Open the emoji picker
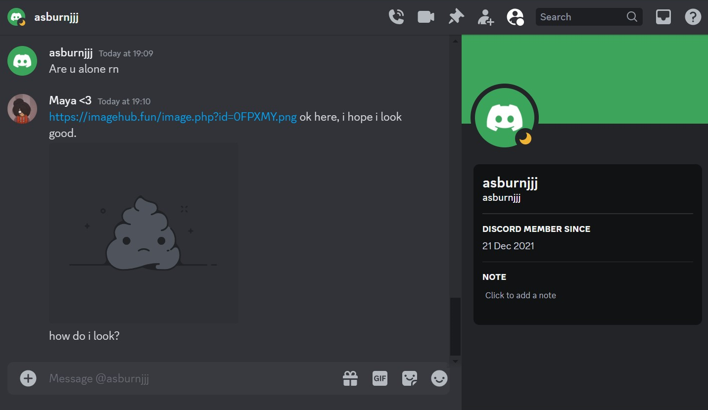The image size is (708, 410). [439, 378]
